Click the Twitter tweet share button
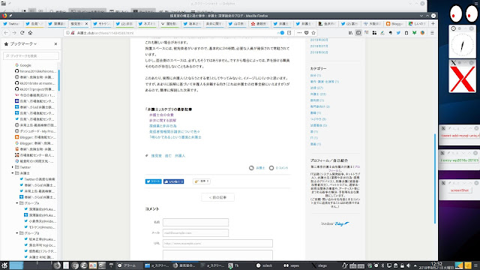The image size is (480, 270). 153,181
